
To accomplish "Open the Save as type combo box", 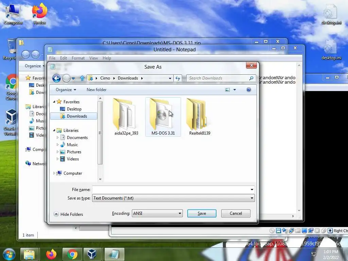I will [x=173, y=198].
